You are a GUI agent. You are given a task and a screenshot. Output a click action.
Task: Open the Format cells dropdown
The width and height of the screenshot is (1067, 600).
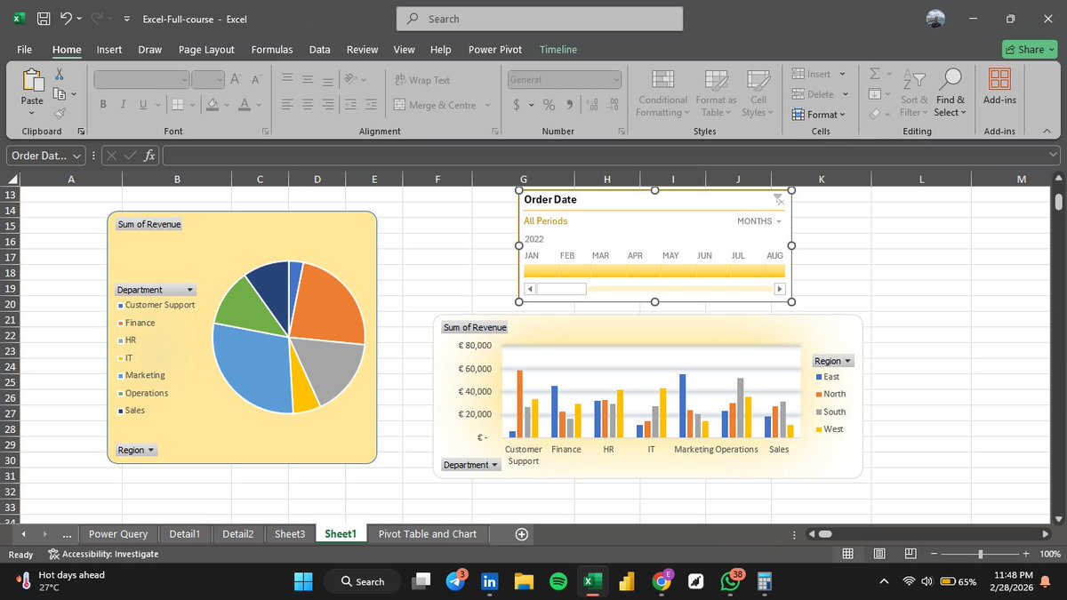click(x=819, y=114)
